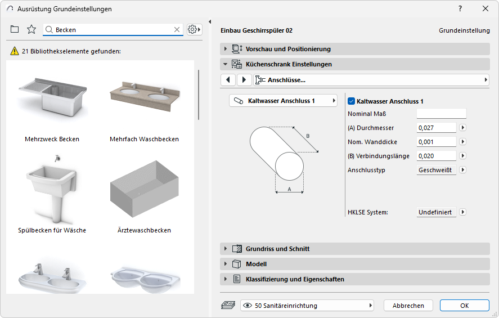The width and height of the screenshot is (499, 318).
Task: Click the Abbrechen button
Action: point(408,306)
